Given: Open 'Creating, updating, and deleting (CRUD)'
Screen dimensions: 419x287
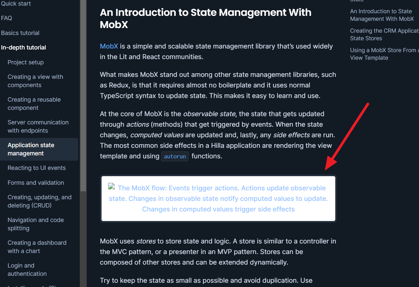Looking at the screenshot, I should coord(40,201).
